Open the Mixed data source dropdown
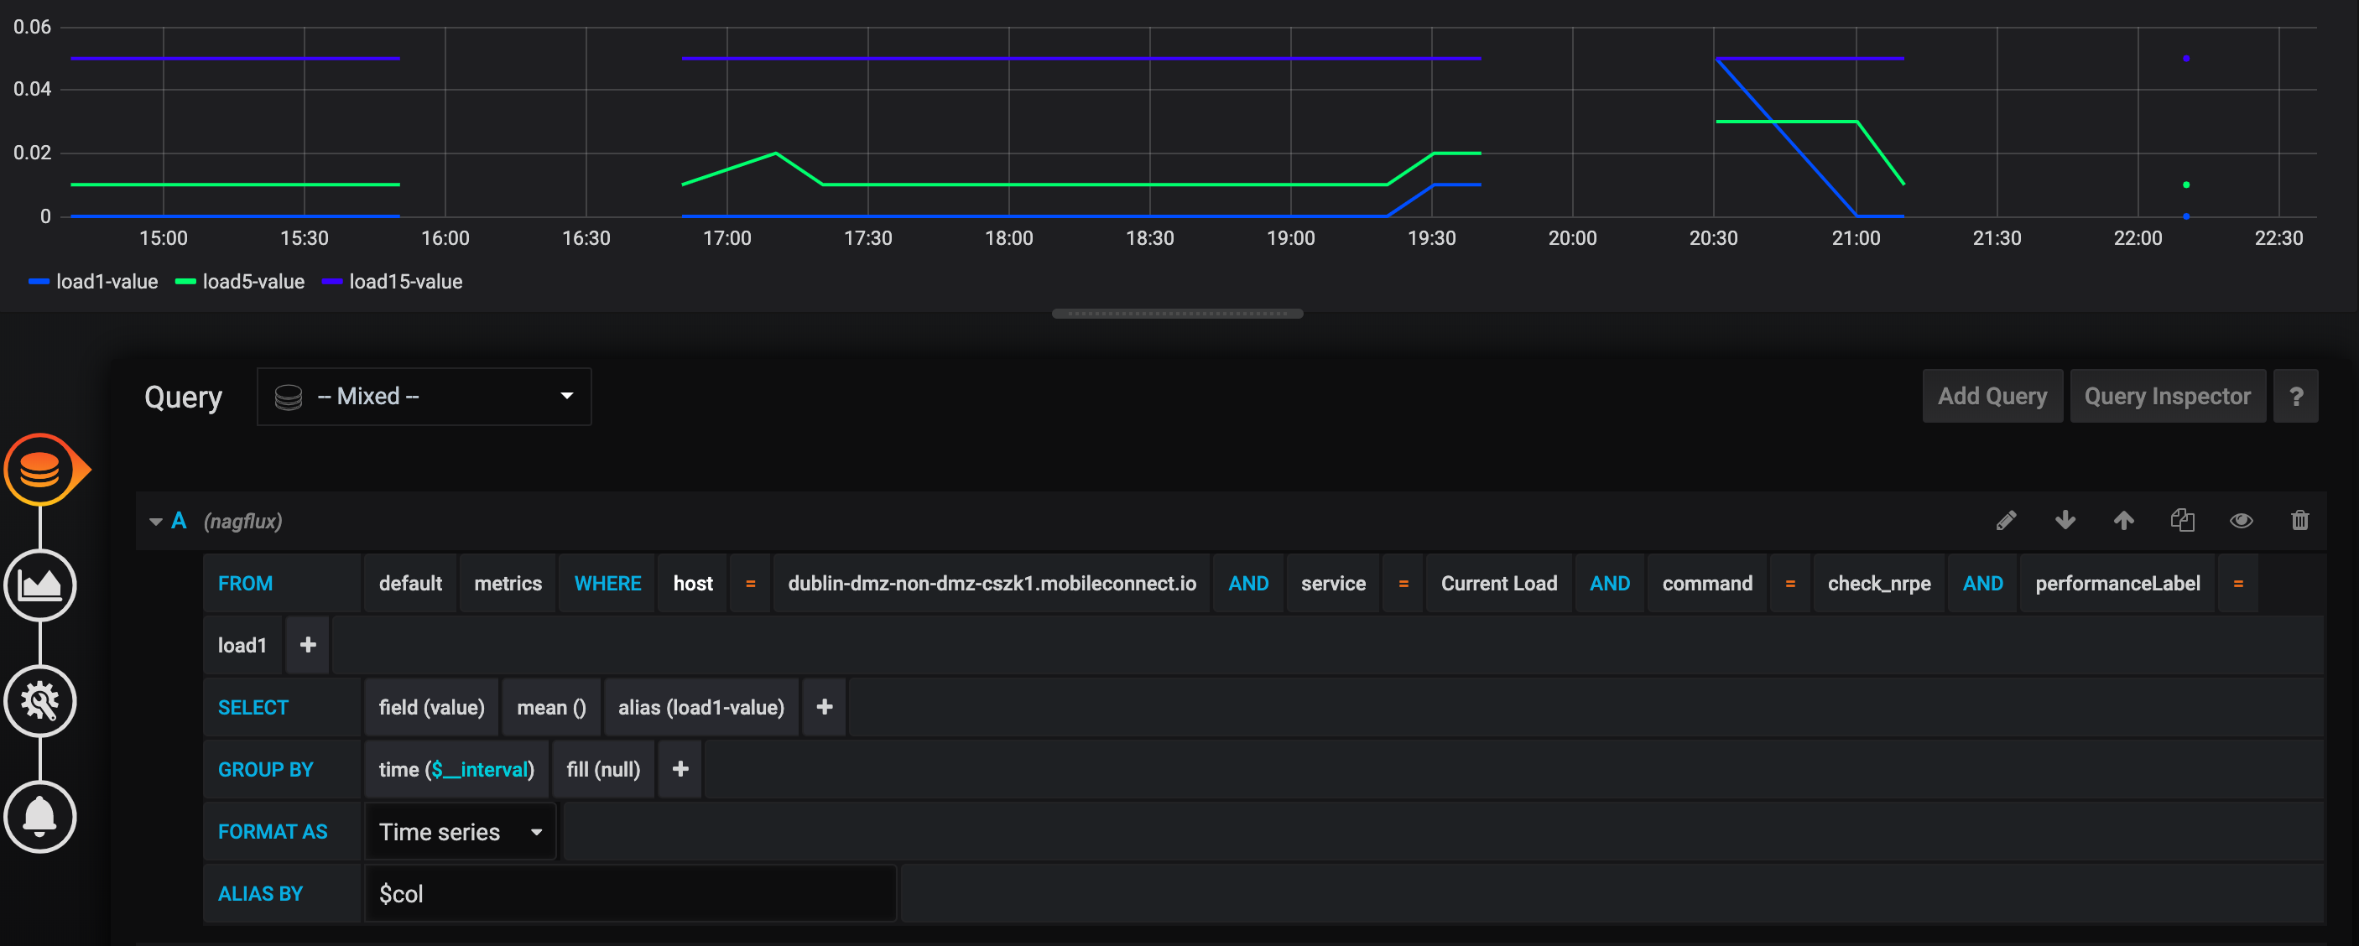 pyautogui.click(x=424, y=397)
